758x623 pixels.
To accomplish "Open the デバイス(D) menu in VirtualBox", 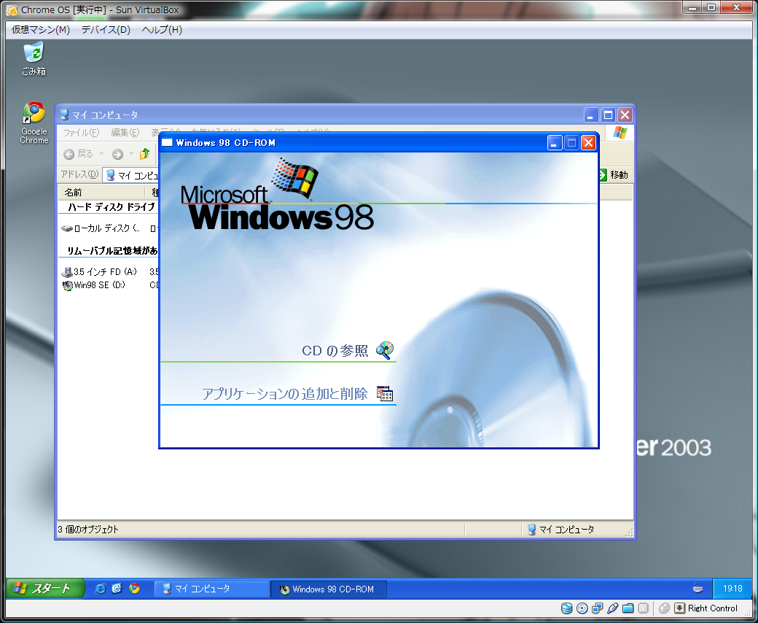I will point(106,29).
